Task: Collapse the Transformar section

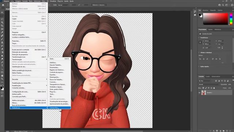Action: coord(199,38)
